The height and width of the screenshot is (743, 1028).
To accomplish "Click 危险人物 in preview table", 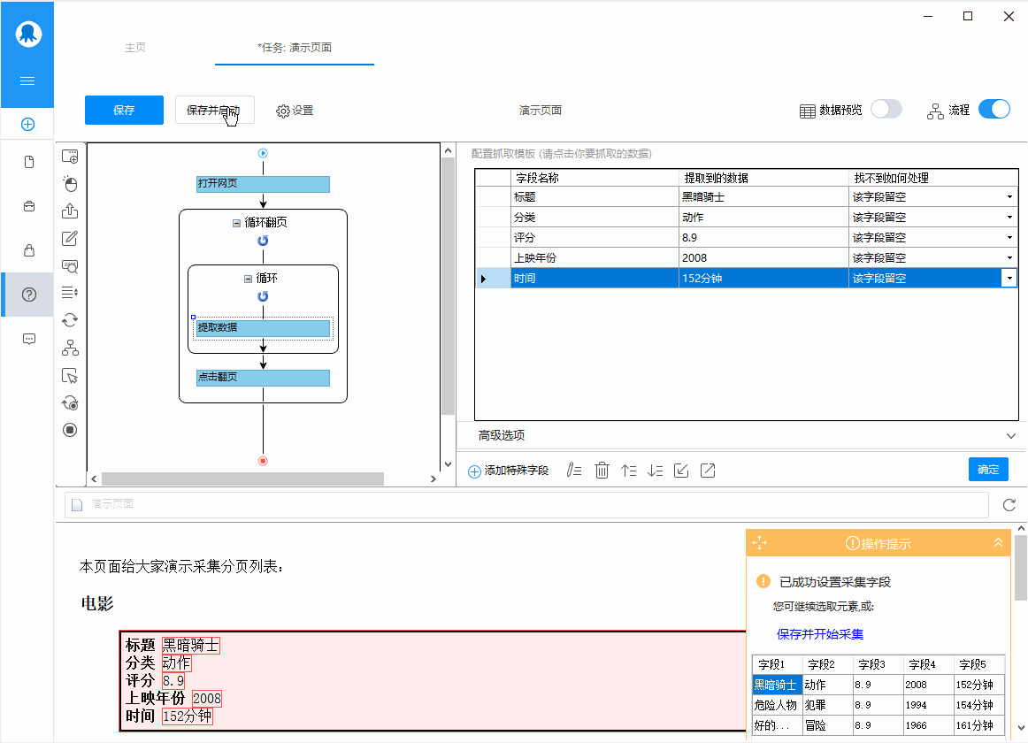I will click(776, 705).
